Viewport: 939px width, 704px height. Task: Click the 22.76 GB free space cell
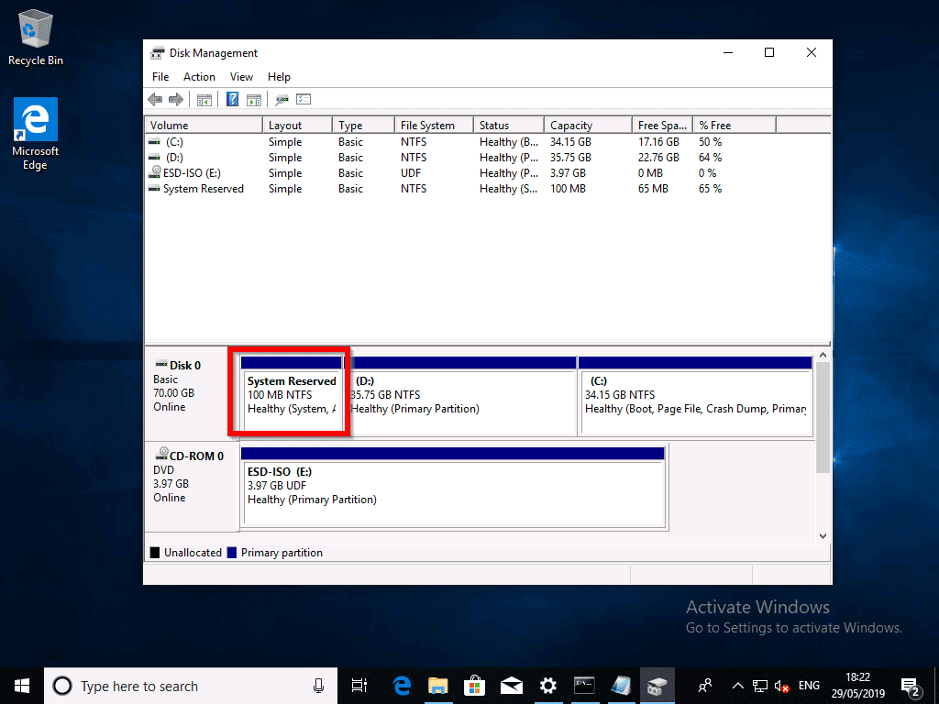coord(658,158)
